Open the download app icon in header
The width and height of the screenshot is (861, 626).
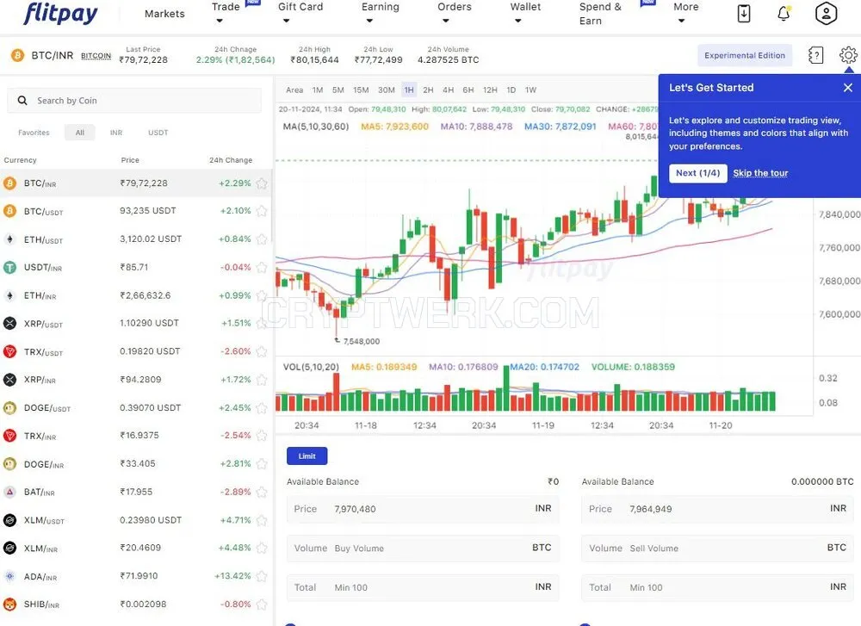click(744, 13)
